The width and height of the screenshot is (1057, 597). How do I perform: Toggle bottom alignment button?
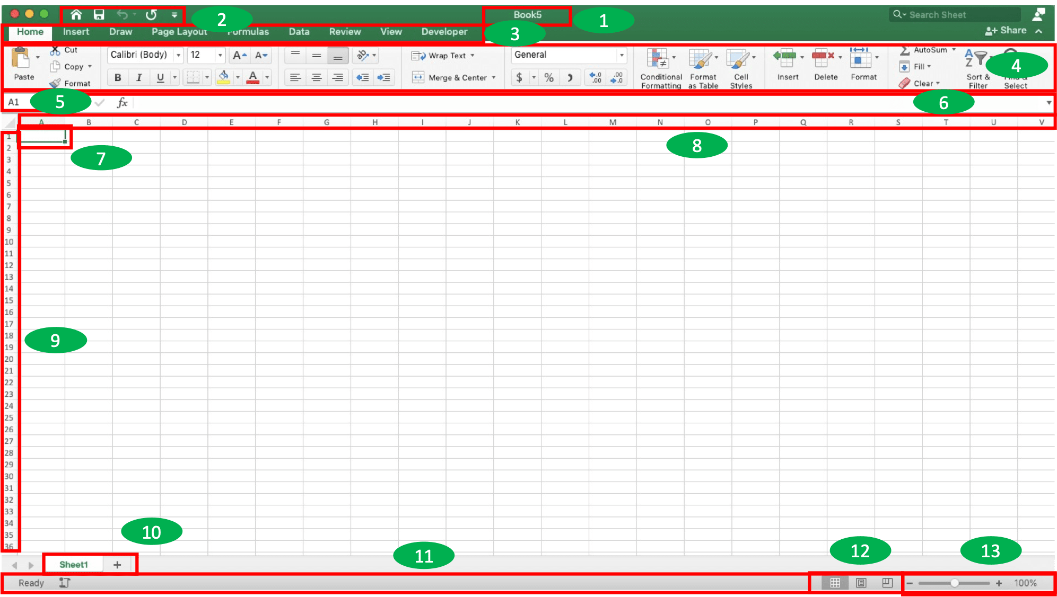click(338, 55)
